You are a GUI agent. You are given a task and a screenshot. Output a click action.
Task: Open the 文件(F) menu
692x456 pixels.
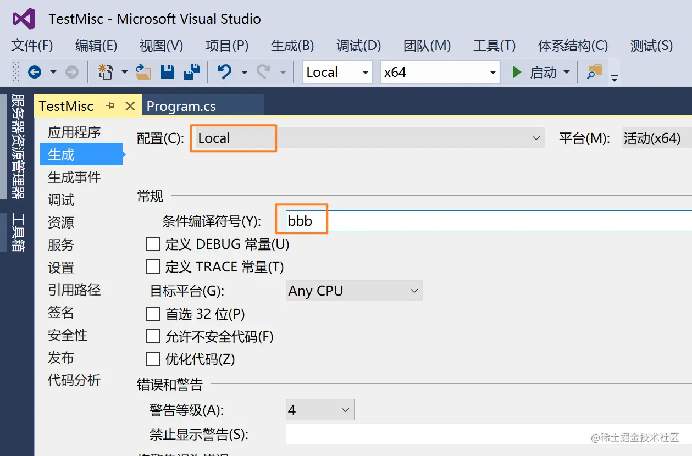tap(32, 46)
